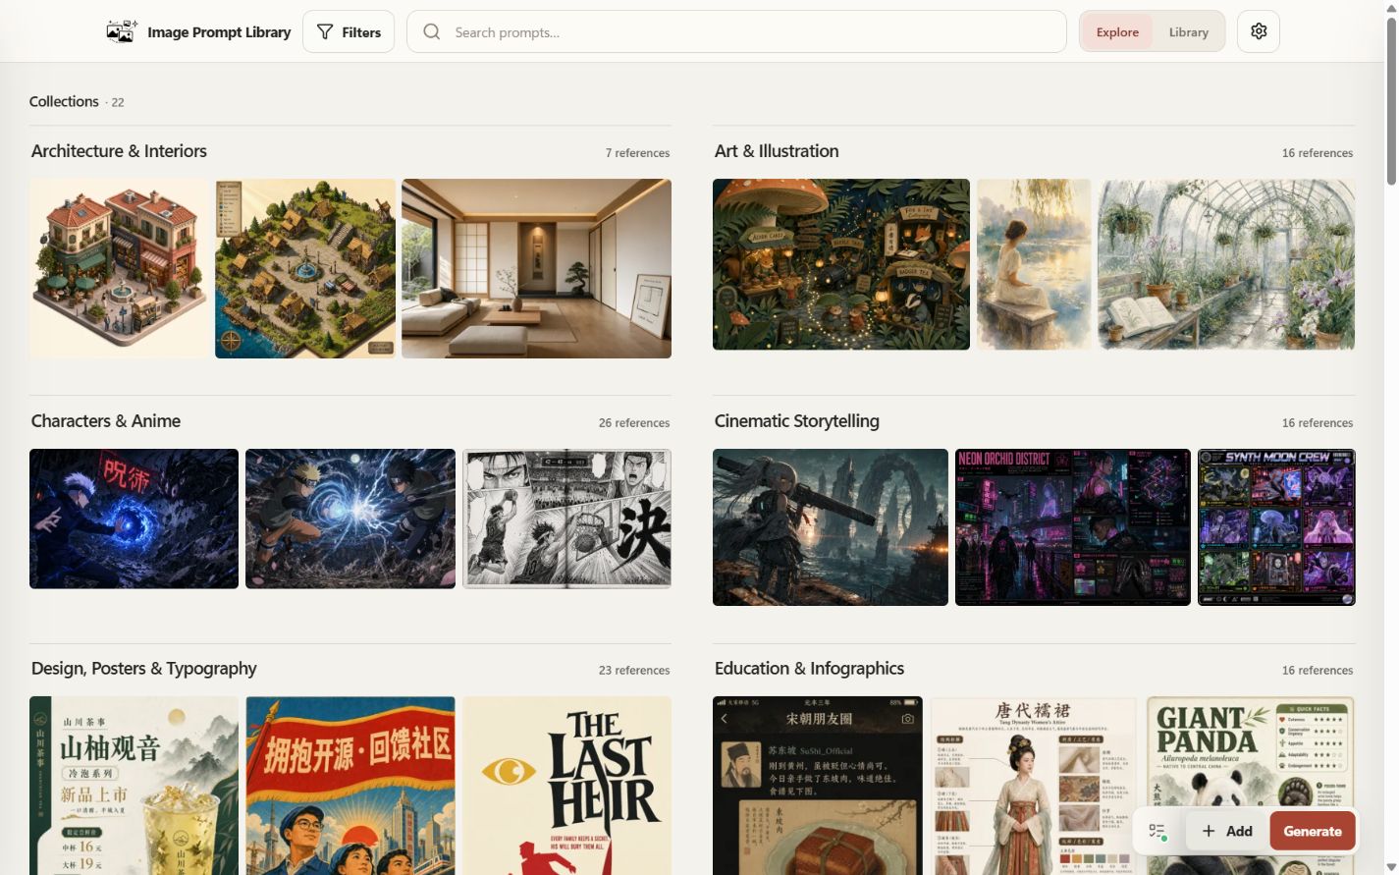
Task: Focus the Search prompts field
Action: 736,31
